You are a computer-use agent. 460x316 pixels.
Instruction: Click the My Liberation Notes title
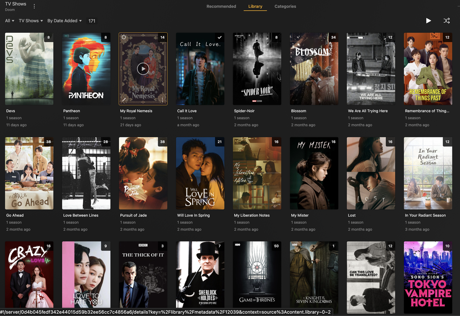[252, 215]
